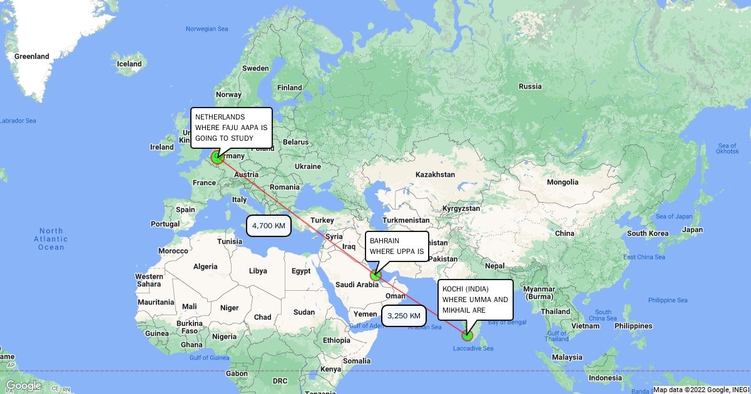This screenshot has height=394, width=751.
Task: Click the Nigeria label
Action: [x=224, y=336]
